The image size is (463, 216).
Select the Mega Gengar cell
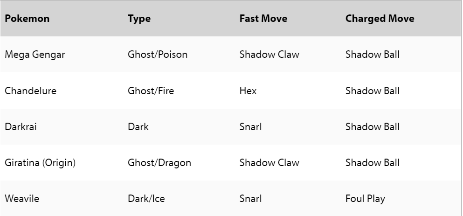click(x=35, y=55)
